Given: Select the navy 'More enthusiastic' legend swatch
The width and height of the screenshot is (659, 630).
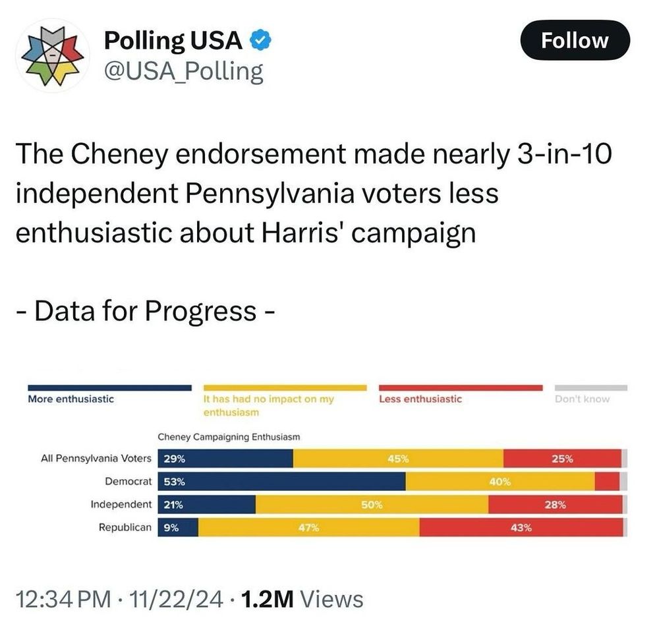Looking at the screenshot, I should [x=109, y=386].
